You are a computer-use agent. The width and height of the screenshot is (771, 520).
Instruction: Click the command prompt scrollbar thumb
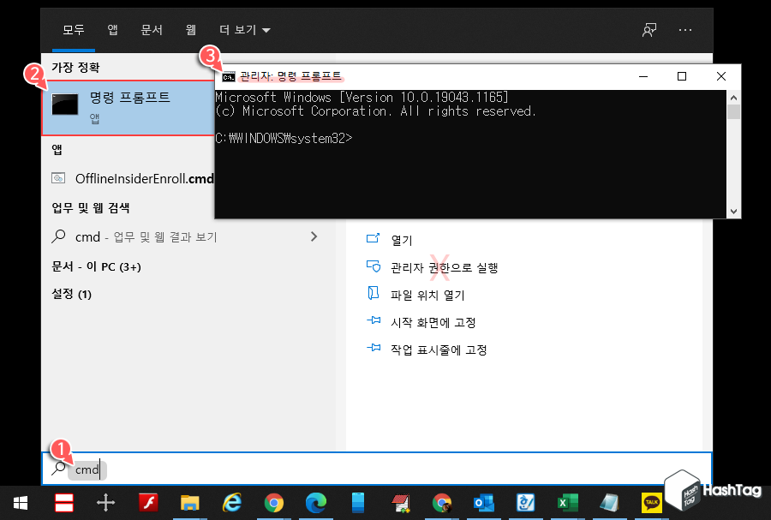coord(733,111)
